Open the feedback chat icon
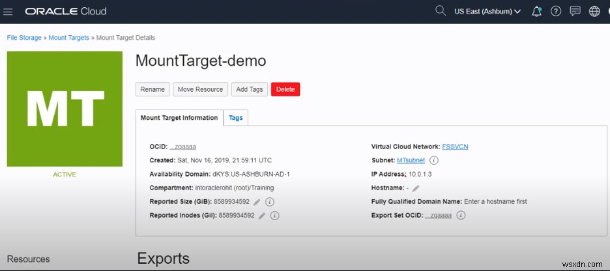This screenshot has width=610, height=271. coord(575,11)
